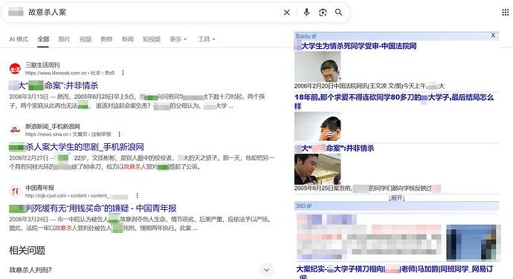
Task: Open result 判死缓有无"用钱买命"的嫌疑
Action: pyautogui.click(x=93, y=208)
